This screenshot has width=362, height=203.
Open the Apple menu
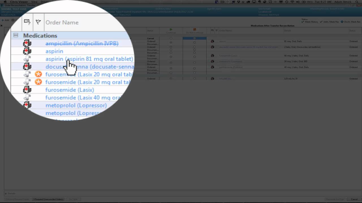click(x=5, y=2)
